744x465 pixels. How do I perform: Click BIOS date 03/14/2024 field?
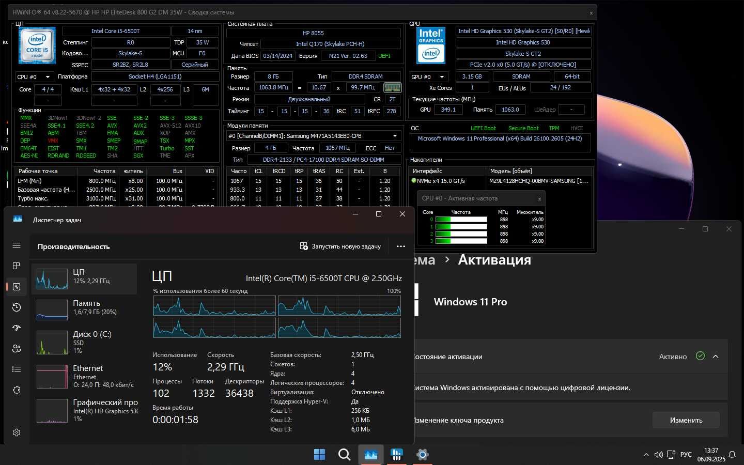(278, 56)
